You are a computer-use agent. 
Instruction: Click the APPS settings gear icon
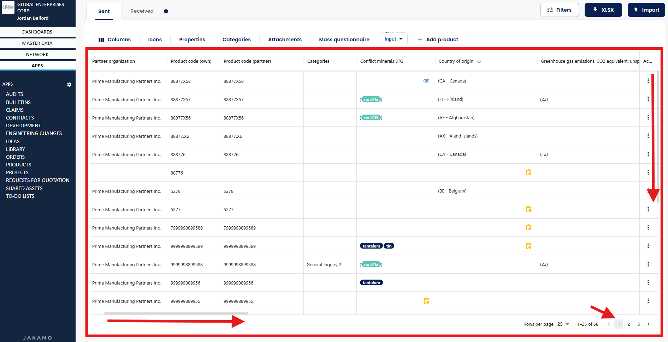[69, 85]
